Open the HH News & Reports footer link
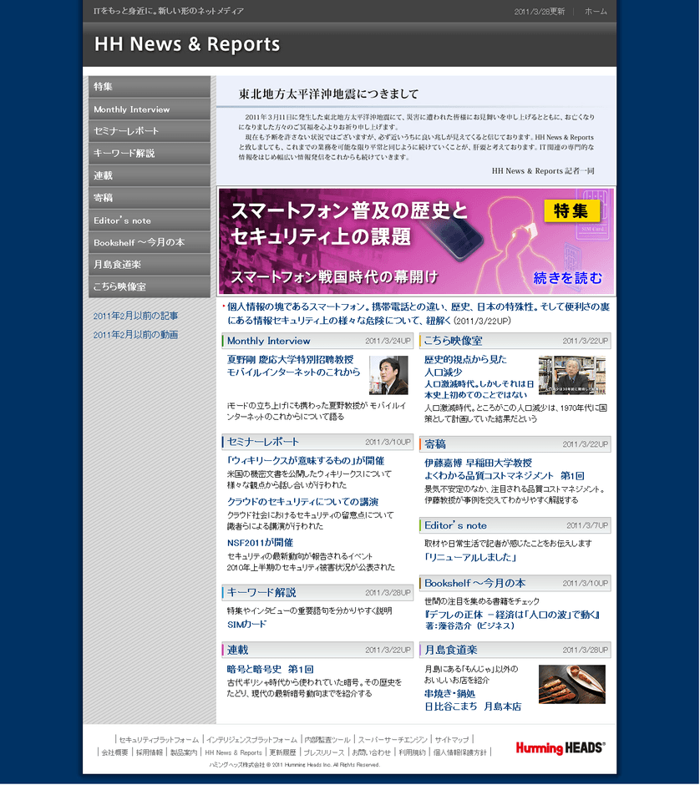The image size is (700, 785). tap(233, 752)
